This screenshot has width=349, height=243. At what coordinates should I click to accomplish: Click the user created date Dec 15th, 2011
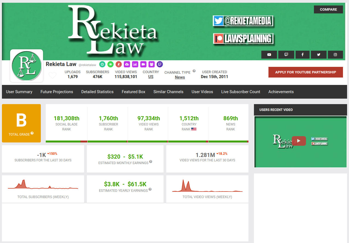click(x=214, y=77)
